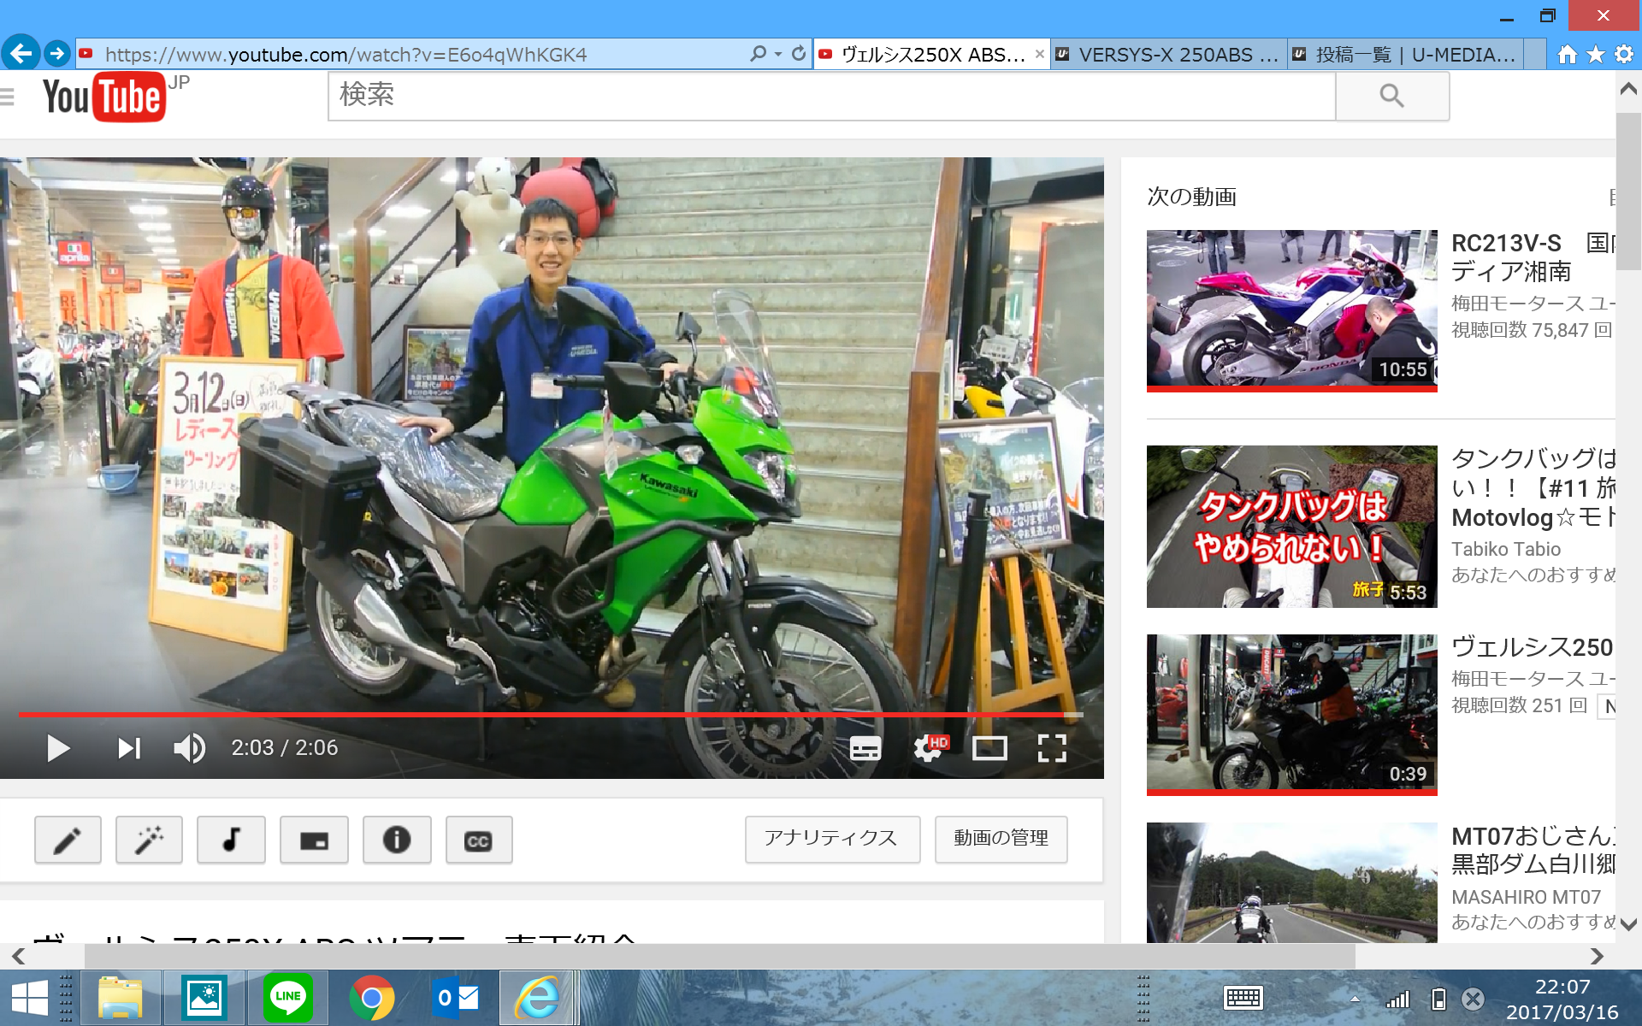The width and height of the screenshot is (1642, 1026).
Task: Click the YouTube URL in address bar
Action: click(346, 55)
